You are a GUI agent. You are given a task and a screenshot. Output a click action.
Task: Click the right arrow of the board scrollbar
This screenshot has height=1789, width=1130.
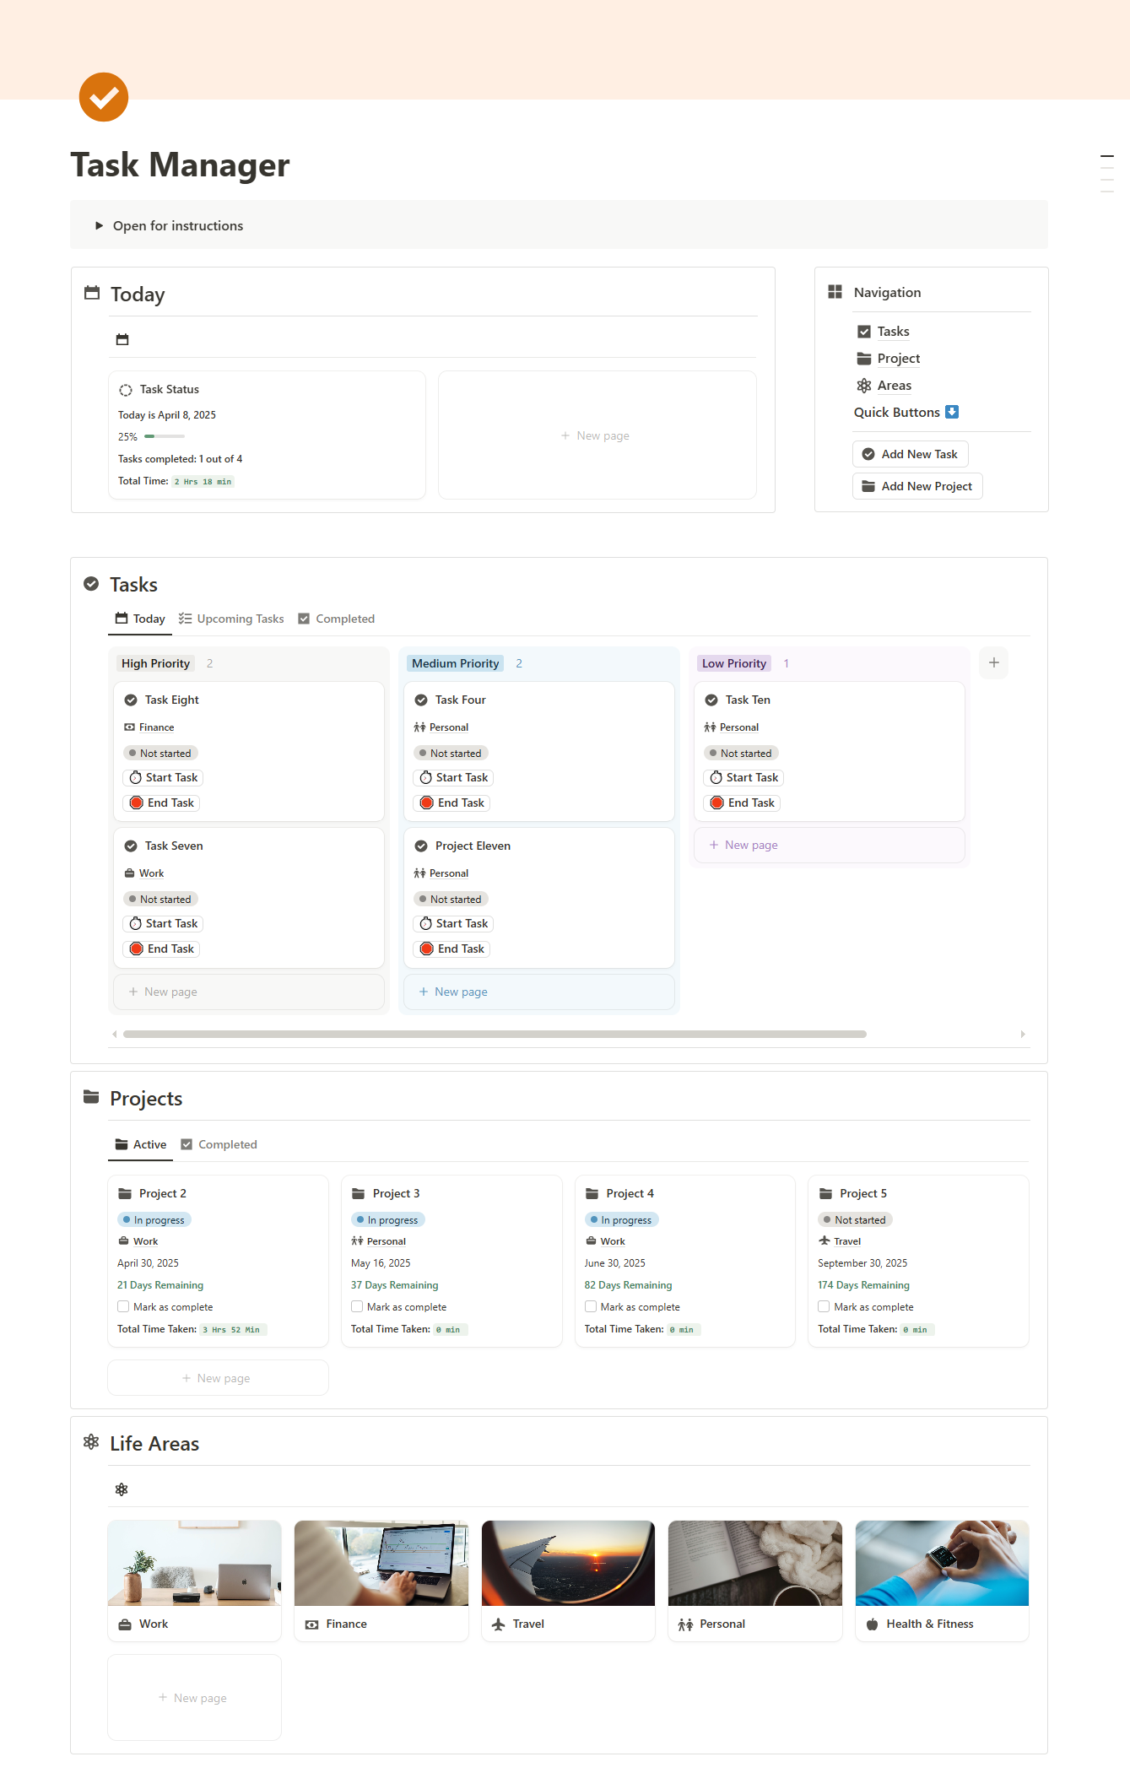tap(1023, 1034)
